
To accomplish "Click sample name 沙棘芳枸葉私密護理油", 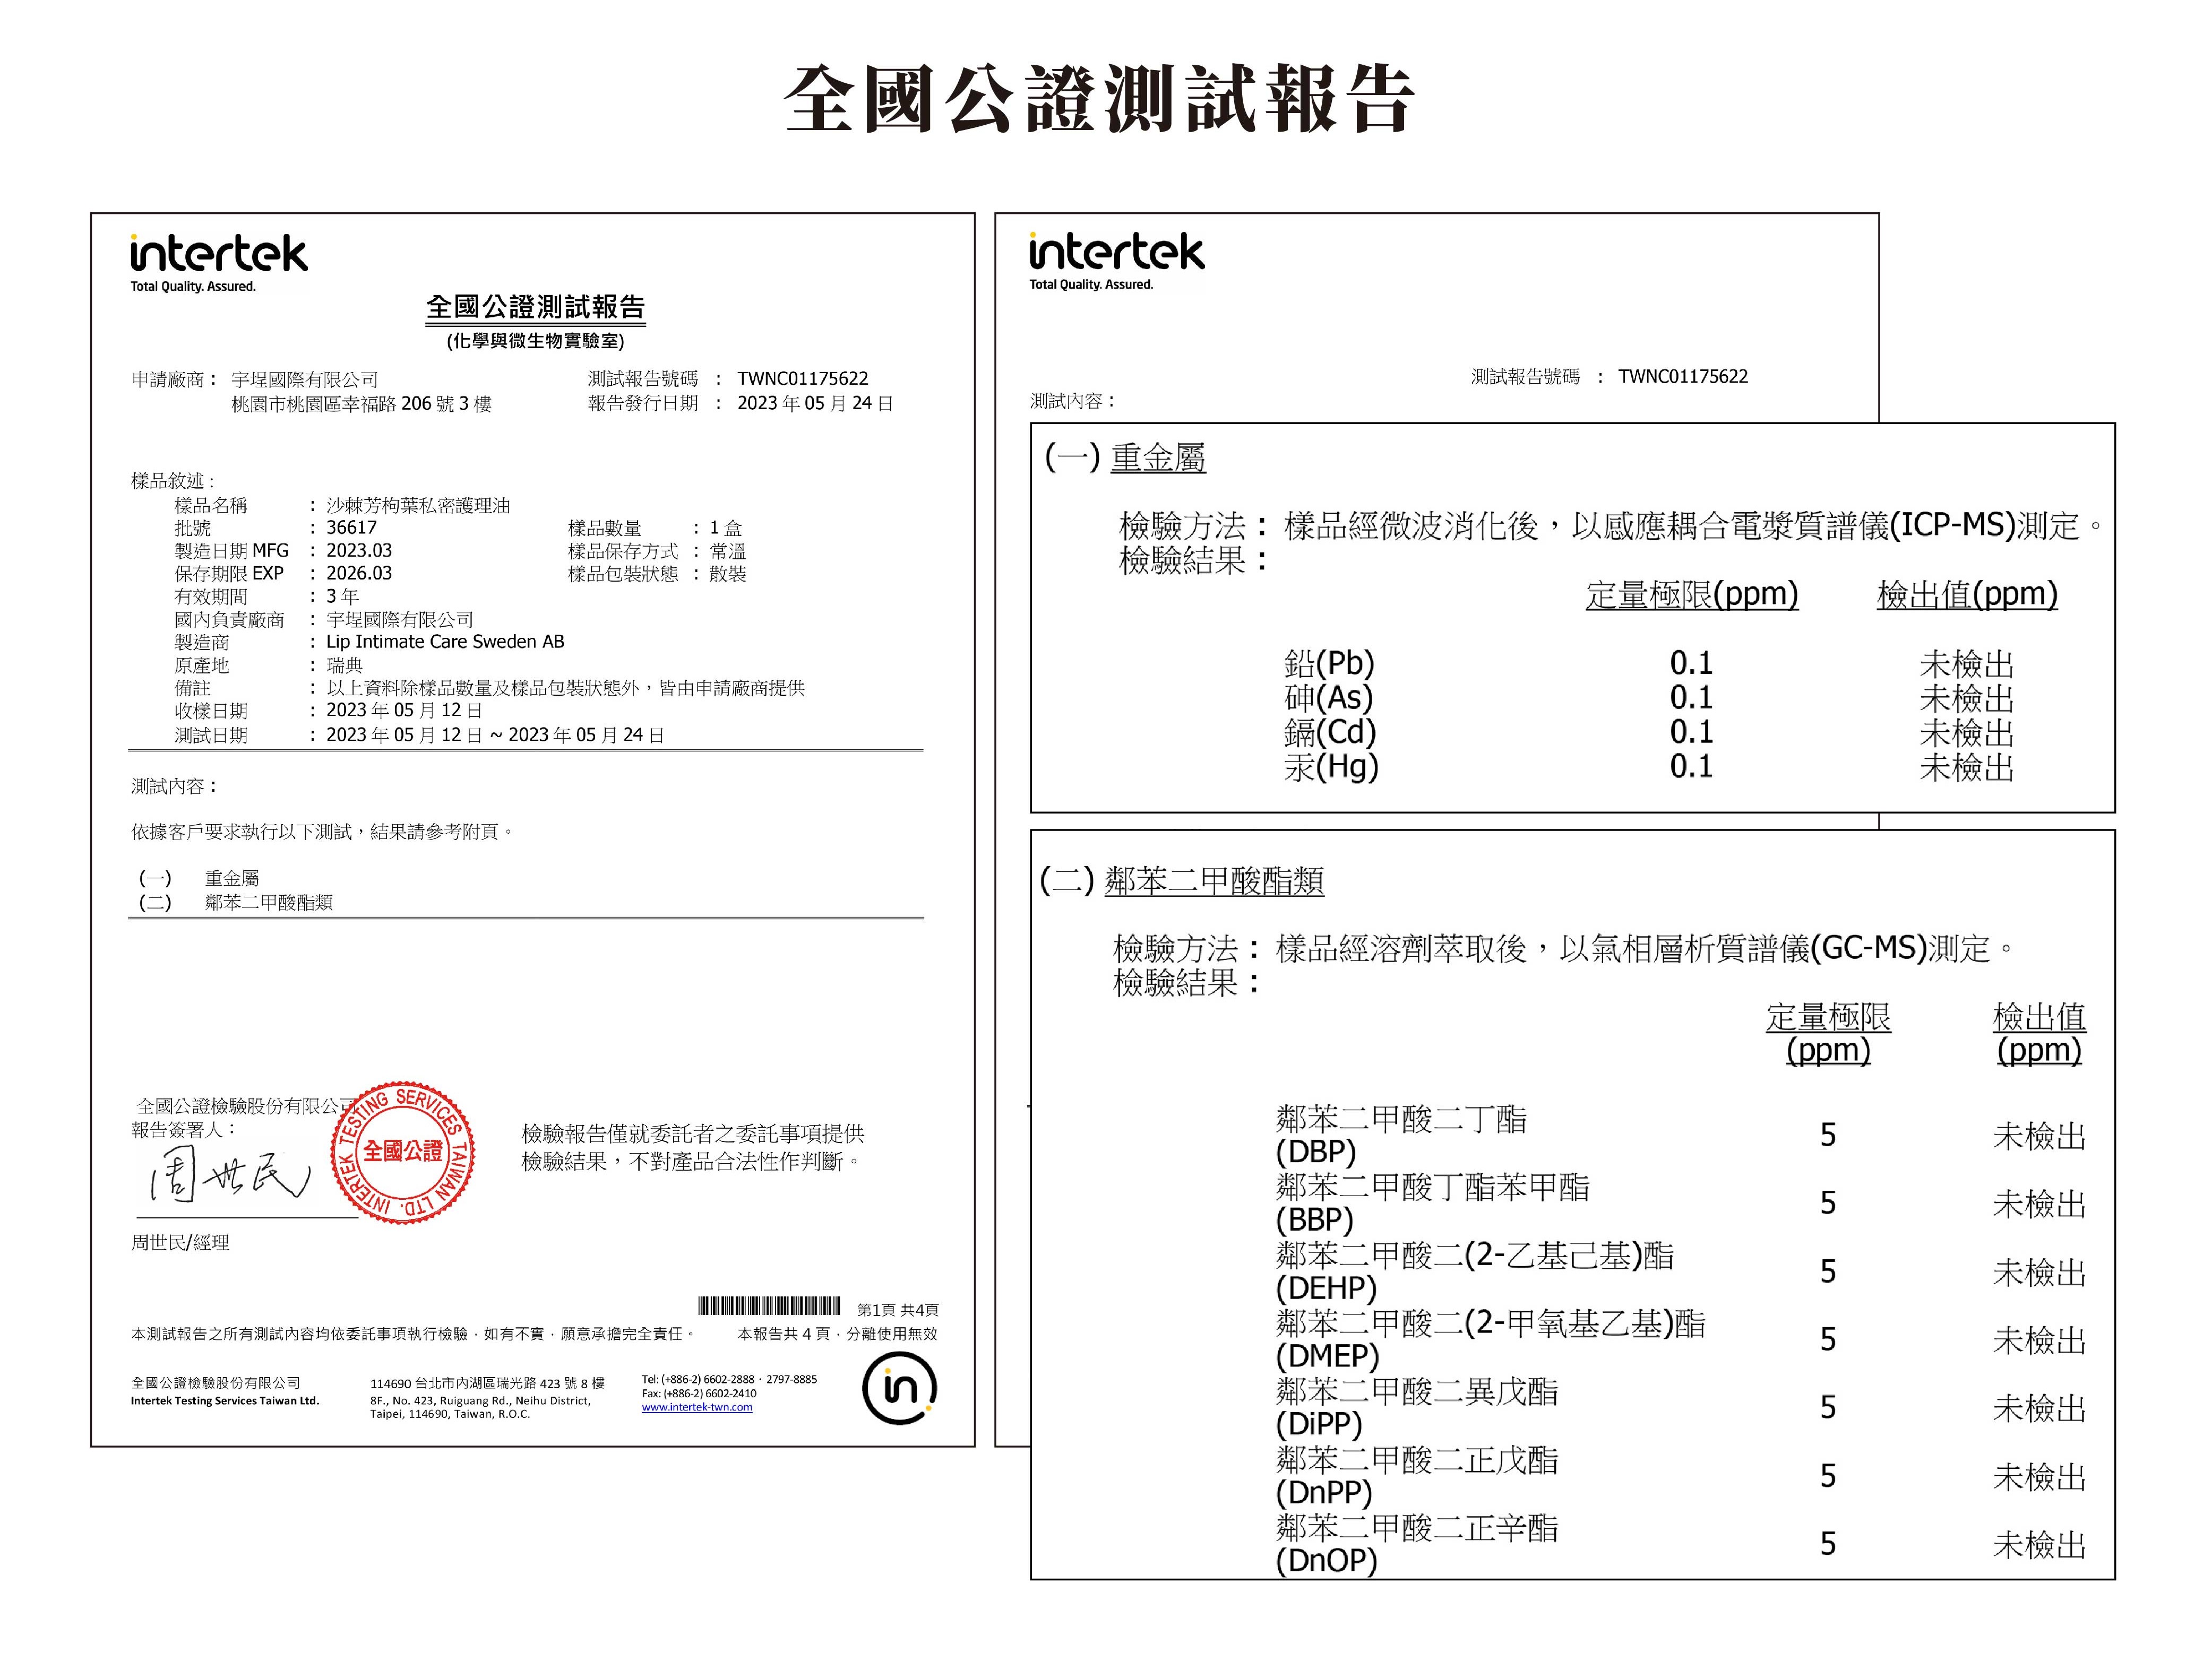I will [418, 506].
